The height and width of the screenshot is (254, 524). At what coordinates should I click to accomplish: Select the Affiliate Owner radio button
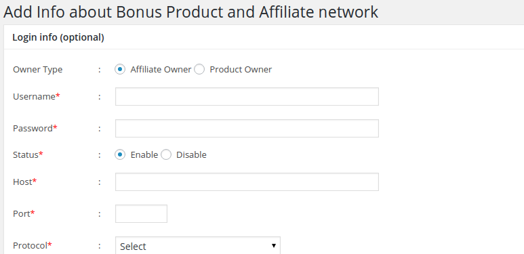point(120,69)
